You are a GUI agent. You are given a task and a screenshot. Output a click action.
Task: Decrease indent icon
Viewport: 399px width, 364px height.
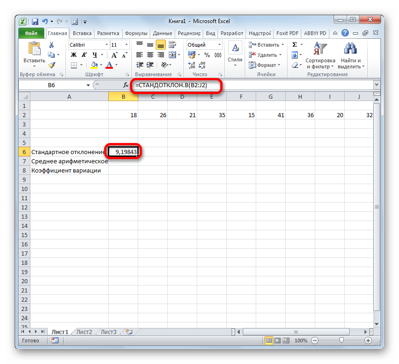click(140, 65)
